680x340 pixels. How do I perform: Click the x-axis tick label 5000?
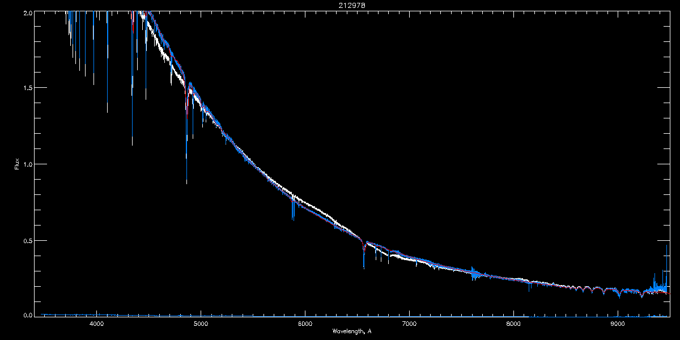point(201,324)
